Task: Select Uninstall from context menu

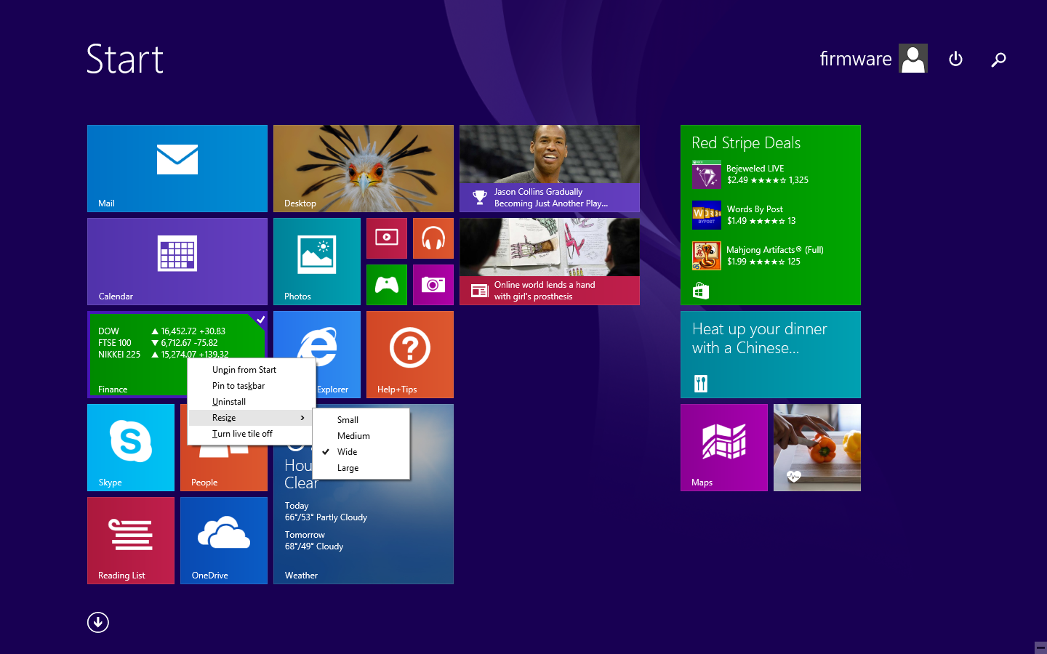Action: coord(252,402)
